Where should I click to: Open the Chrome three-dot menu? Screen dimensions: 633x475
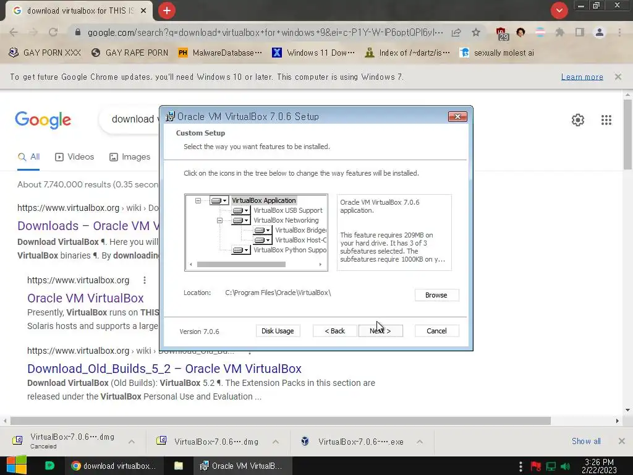[619, 32]
